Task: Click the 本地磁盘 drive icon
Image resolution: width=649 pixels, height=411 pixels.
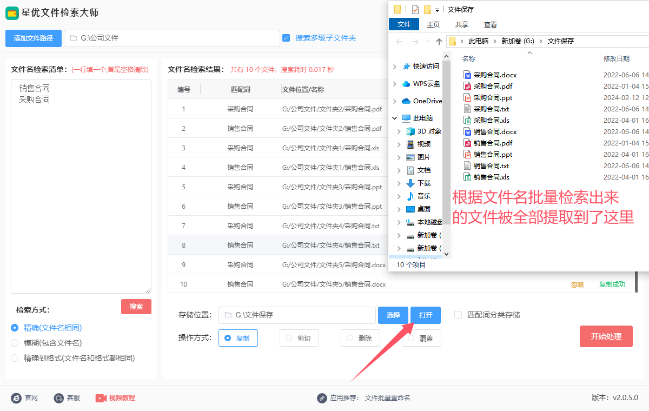Action: click(410, 222)
